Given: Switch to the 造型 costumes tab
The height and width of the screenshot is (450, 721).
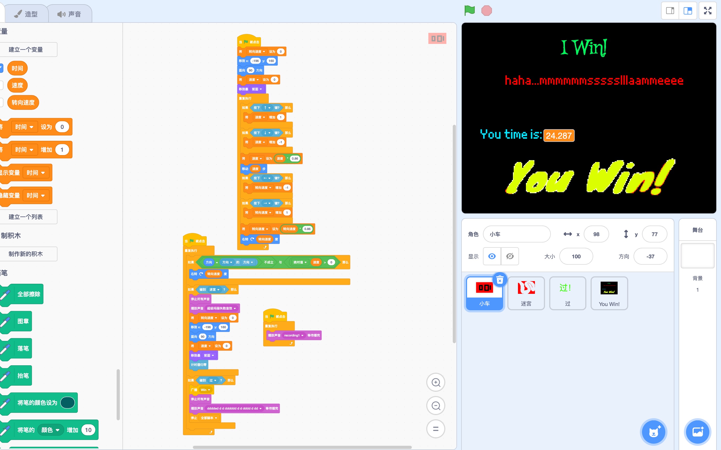Looking at the screenshot, I should 26,14.
